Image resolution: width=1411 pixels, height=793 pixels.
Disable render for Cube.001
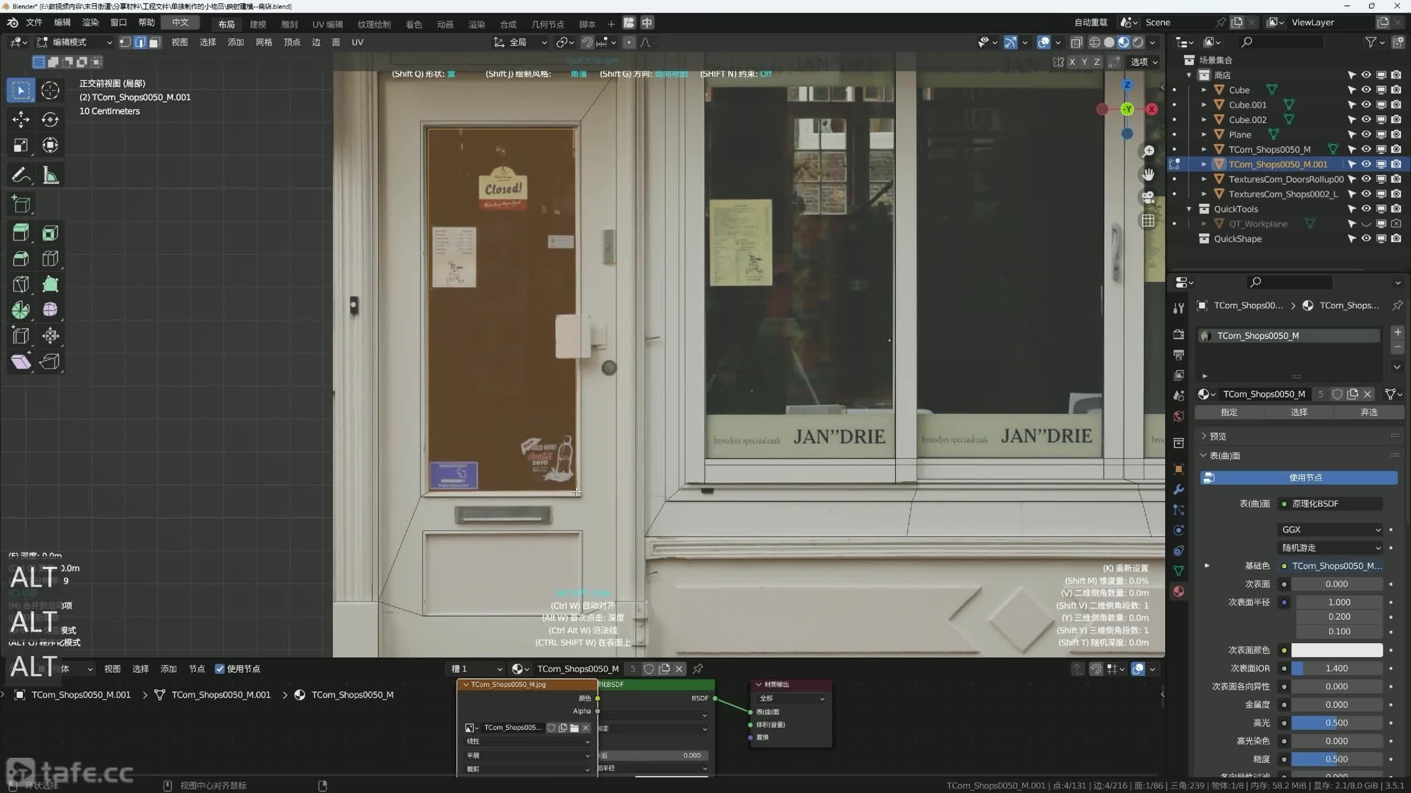tap(1396, 105)
